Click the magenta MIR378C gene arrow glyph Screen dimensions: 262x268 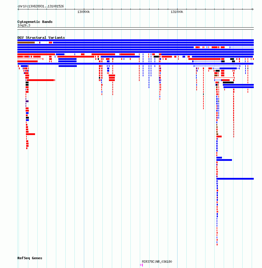pos(141,265)
